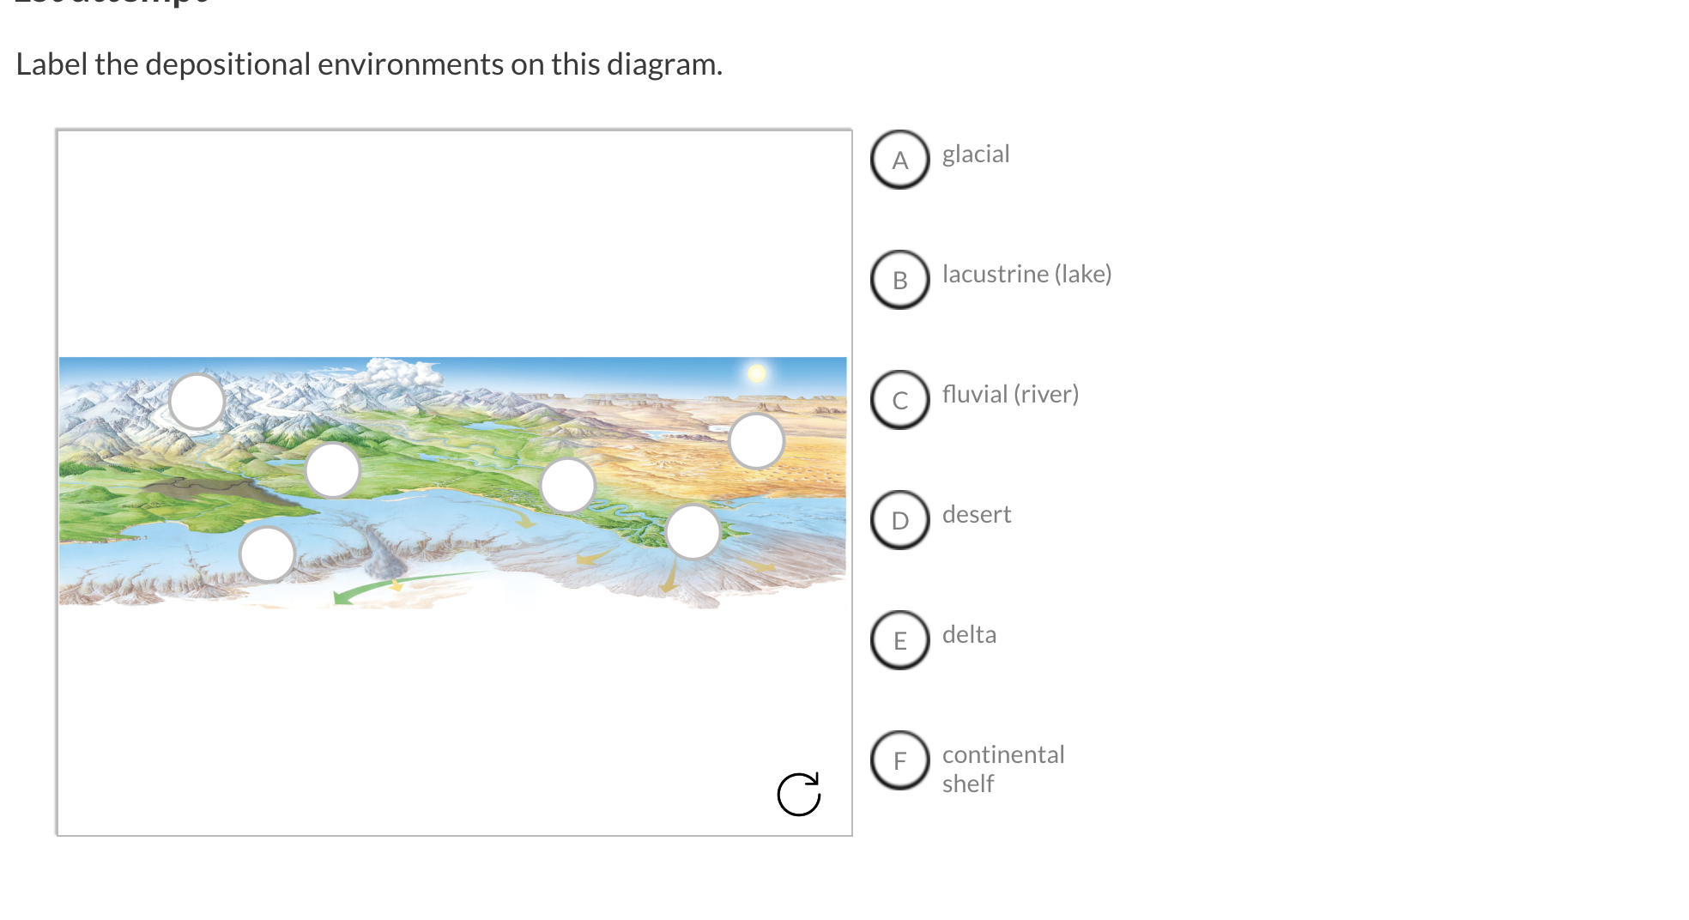Click the question prompt text
Image resolution: width=1689 pixels, height=920 pixels.
click(x=369, y=64)
